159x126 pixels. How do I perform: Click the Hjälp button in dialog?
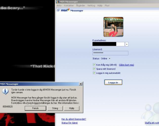pyautogui.click(x=72, y=108)
